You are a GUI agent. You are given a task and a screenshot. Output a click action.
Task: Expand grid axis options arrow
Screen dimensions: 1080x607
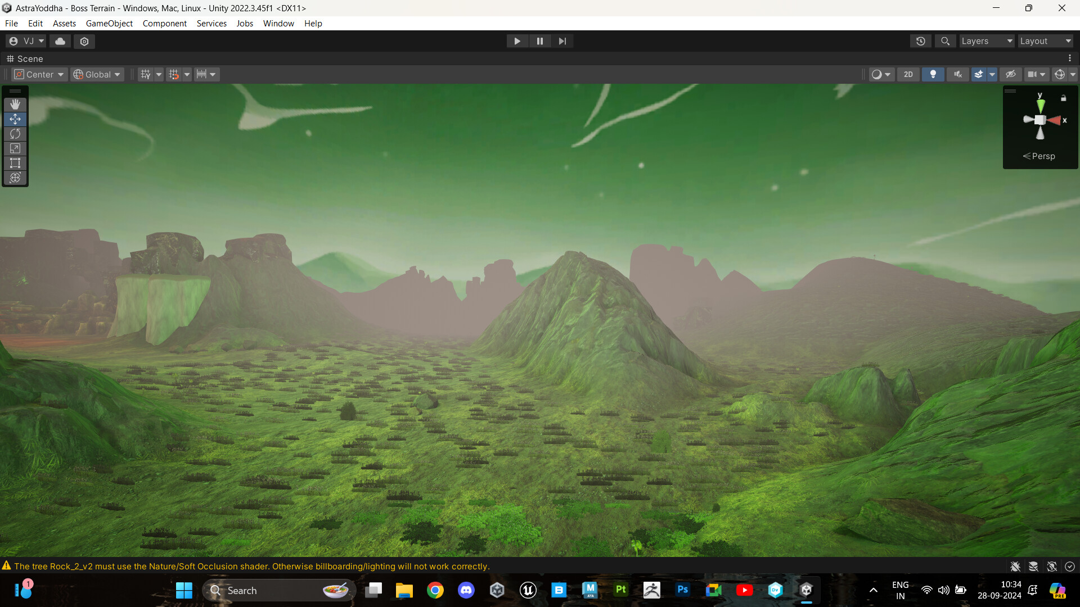159,74
